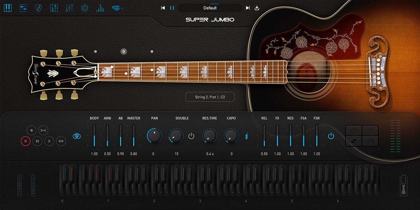
Task: Click the RES.TIME value 0.4 s
Action: (x=210, y=154)
